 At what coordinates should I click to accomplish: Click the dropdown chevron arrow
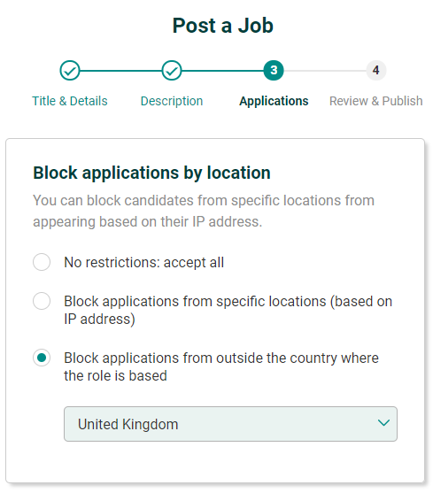click(x=383, y=423)
